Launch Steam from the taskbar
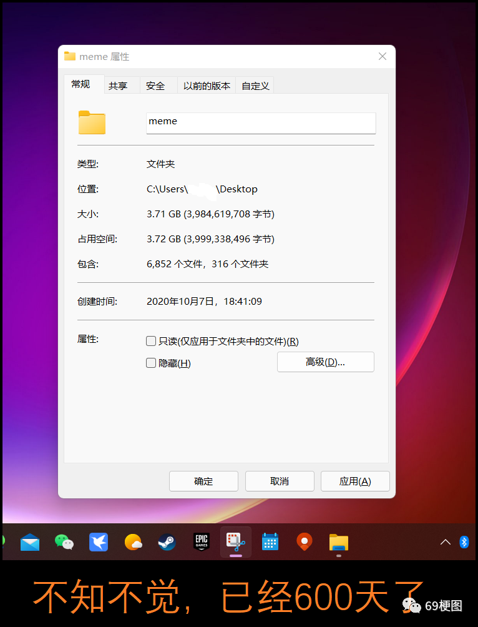Viewport: 478px width, 627px height. 167,542
